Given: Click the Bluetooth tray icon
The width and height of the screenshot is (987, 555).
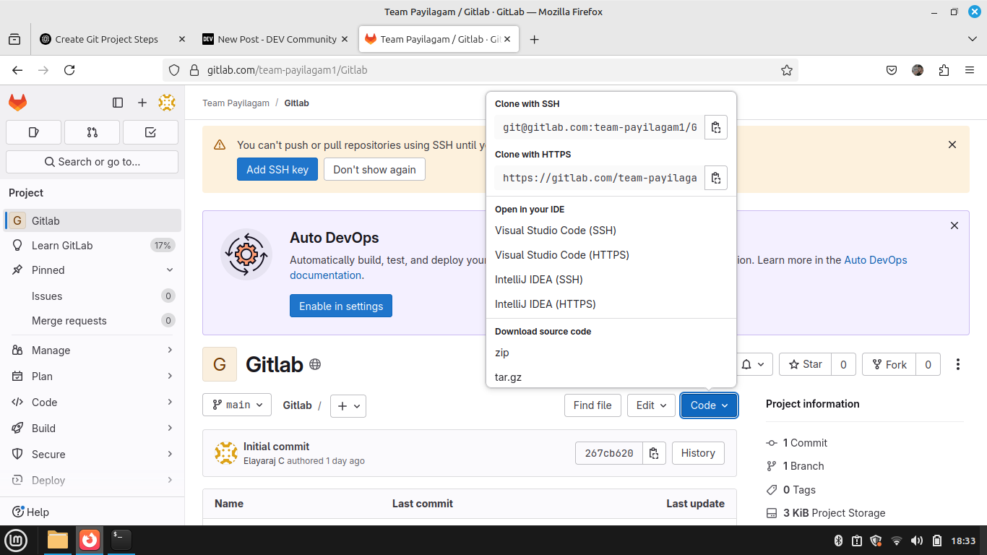Looking at the screenshot, I should click(x=839, y=541).
